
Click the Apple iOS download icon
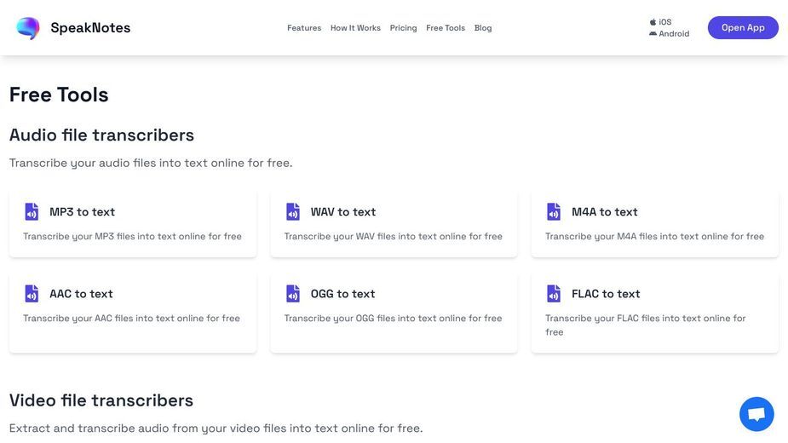(x=653, y=22)
